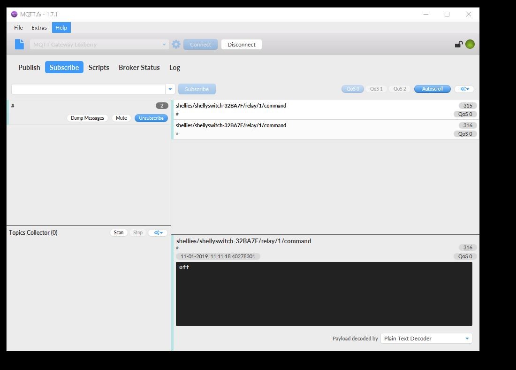Screen dimensions: 516x370
Task: Click the topic input field to subscribe
Action: pyautogui.click(x=89, y=89)
